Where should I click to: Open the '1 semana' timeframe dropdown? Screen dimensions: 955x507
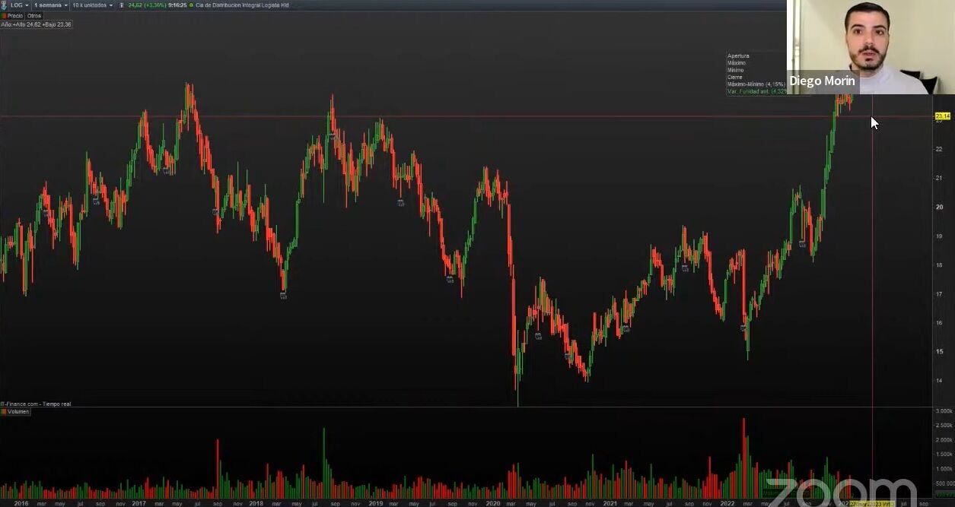[51, 5]
